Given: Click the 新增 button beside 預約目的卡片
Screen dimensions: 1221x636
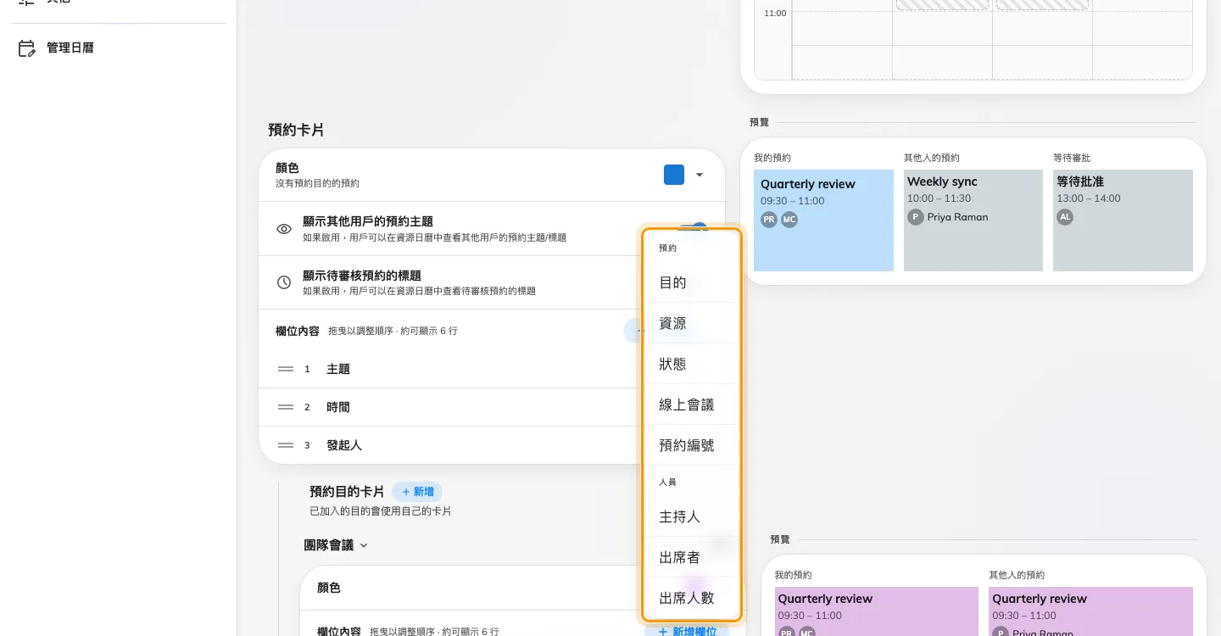Looking at the screenshot, I should pos(417,492).
